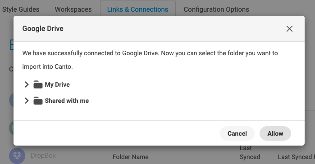Click the Last Synced By column header
The width and height of the screenshot is (315, 164).
pos(296,157)
